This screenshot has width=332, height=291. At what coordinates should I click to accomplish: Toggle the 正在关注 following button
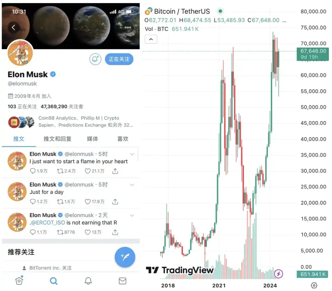pos(119,59)
